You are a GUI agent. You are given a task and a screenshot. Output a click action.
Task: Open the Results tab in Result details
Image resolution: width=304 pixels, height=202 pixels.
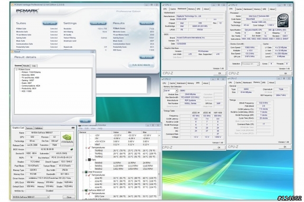coord(26,66)
